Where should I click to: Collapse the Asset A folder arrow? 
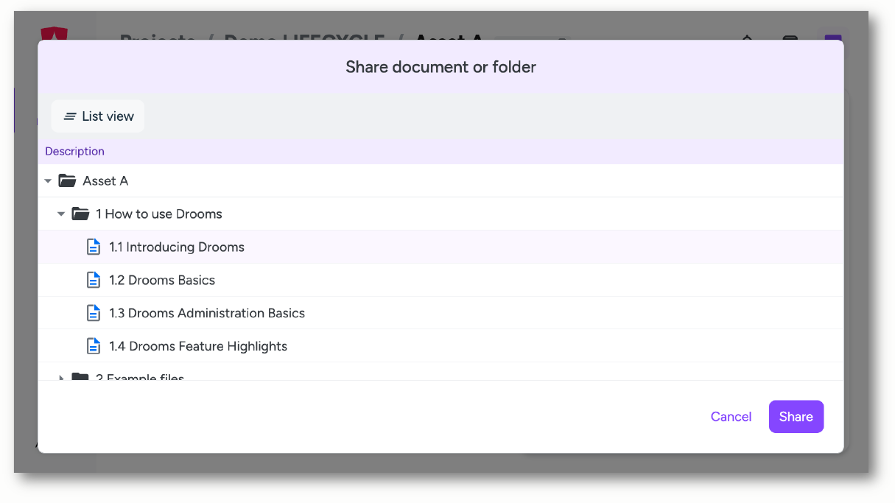tap(48, 180)
